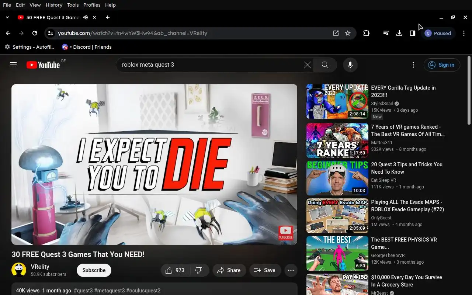Open VRelity channel avatar

[x=19, y=270]
